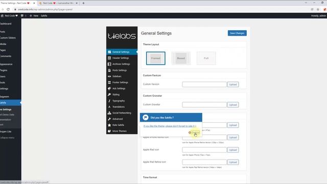This screenshot has height=184, width=327.
Task: Click the plus New item in the admin bar
Action: 34,16
